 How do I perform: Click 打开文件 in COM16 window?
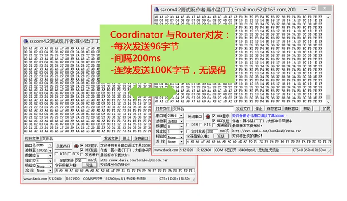point(163,109)
